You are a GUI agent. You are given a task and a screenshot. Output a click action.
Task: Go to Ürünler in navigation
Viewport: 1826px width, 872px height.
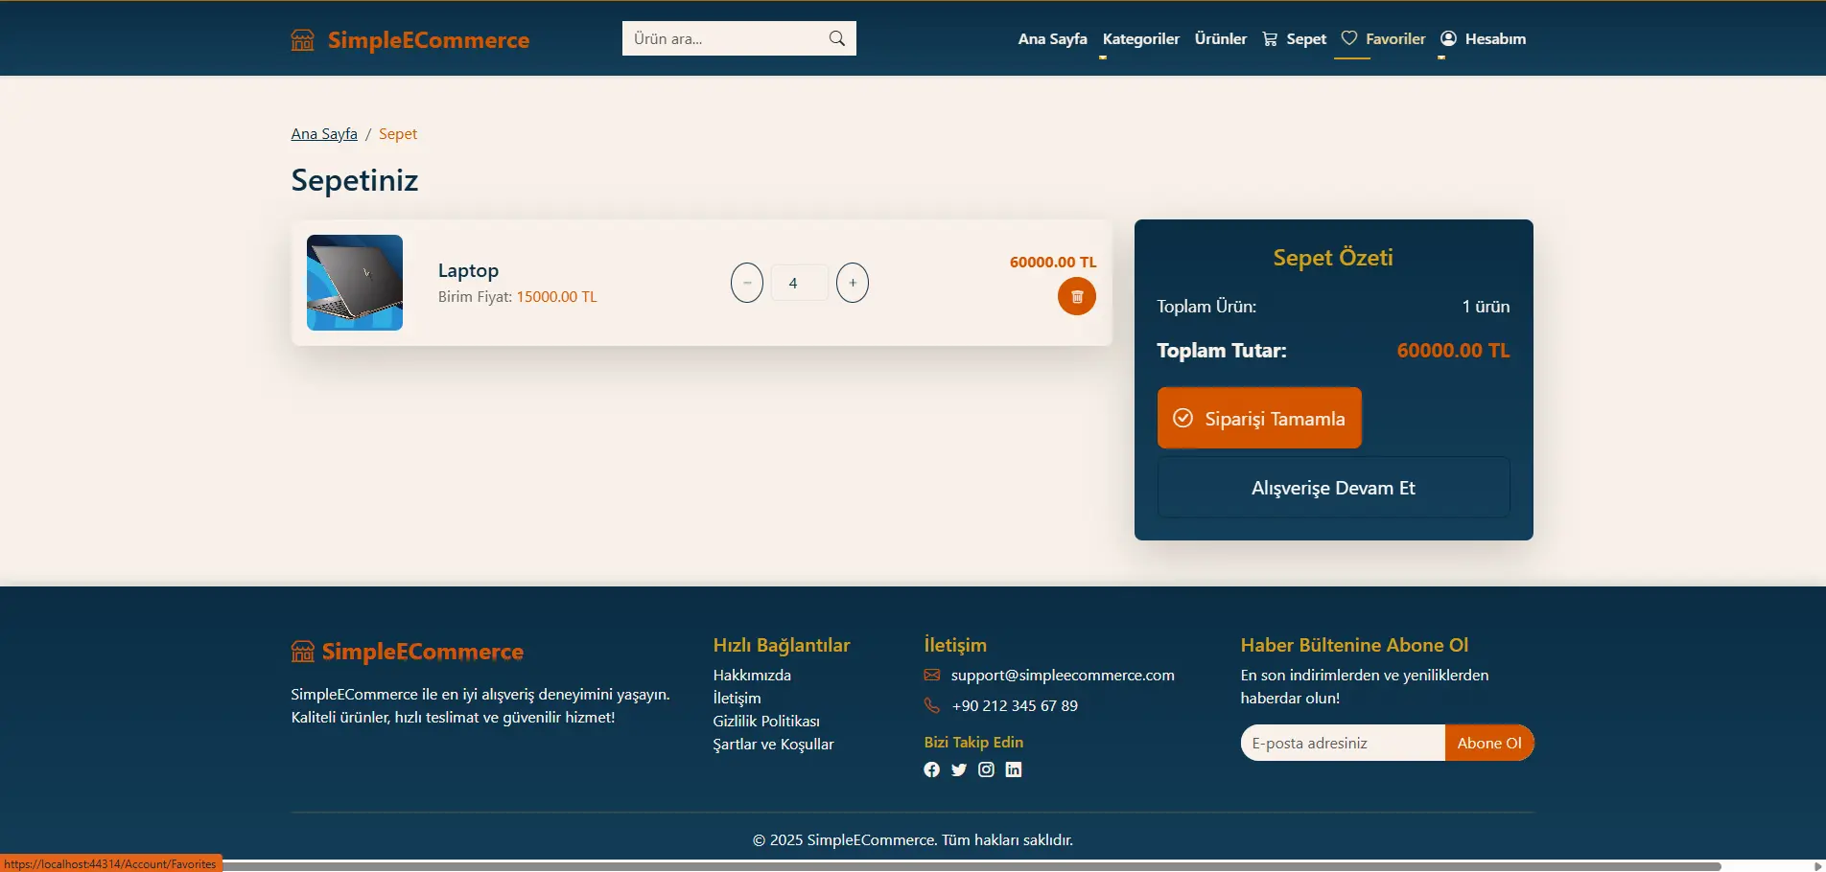pos(1220,39)
